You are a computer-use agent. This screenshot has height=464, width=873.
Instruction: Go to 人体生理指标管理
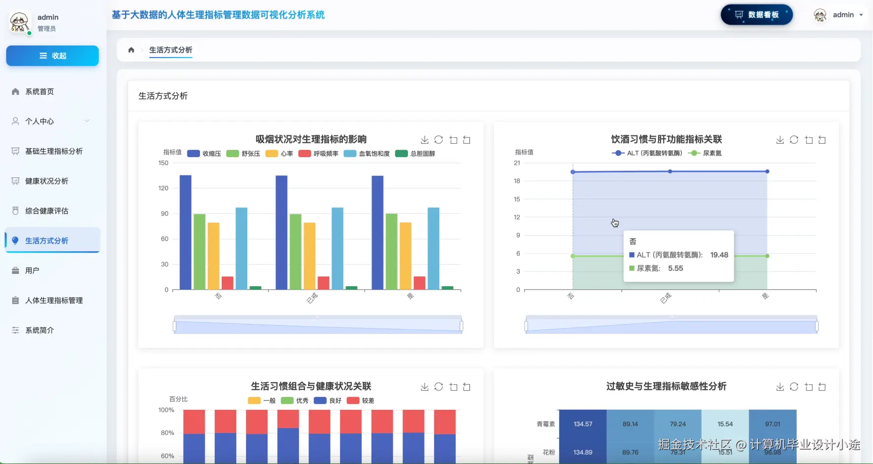coord(52,300)
